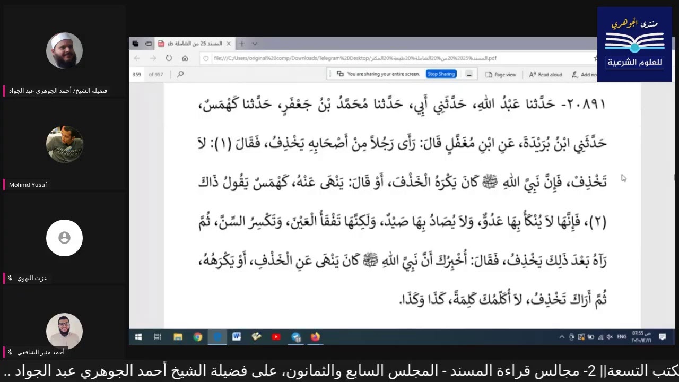
Task: Open the pencil notes app on taskbar
Action: 256,337
